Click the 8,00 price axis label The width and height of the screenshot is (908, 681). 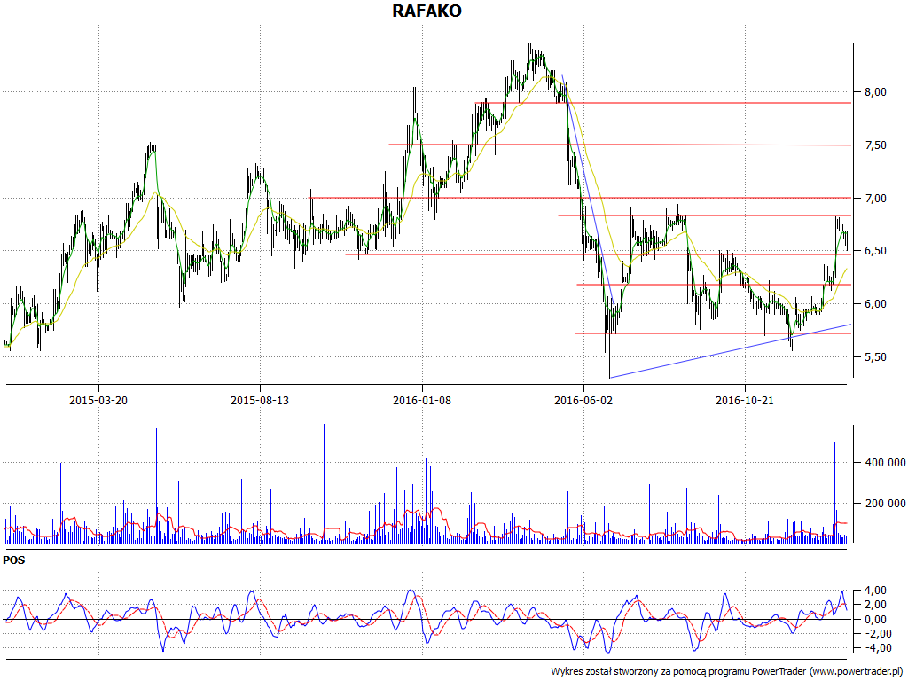tap(875, 92)
